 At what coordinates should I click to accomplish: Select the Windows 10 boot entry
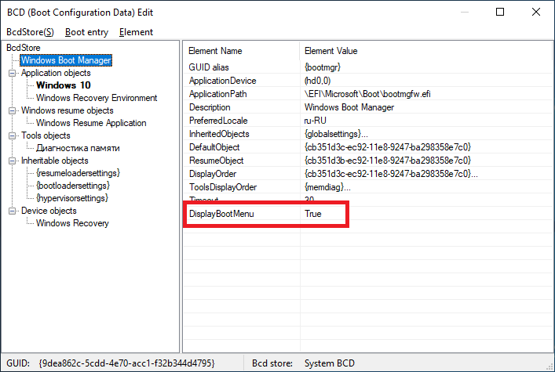64,85
